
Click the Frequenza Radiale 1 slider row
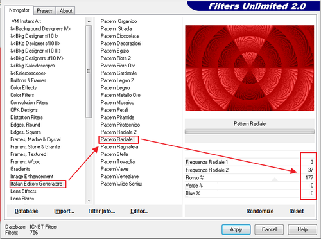click(250, 162)
